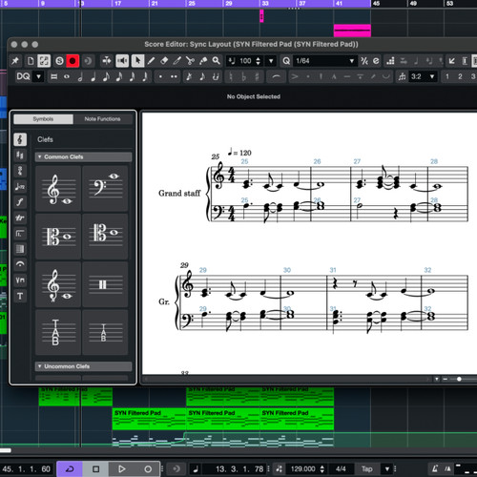Open the Clefs symbol category icon
Image resolution: width=477 pixels, height=477 pixels.
20,139
